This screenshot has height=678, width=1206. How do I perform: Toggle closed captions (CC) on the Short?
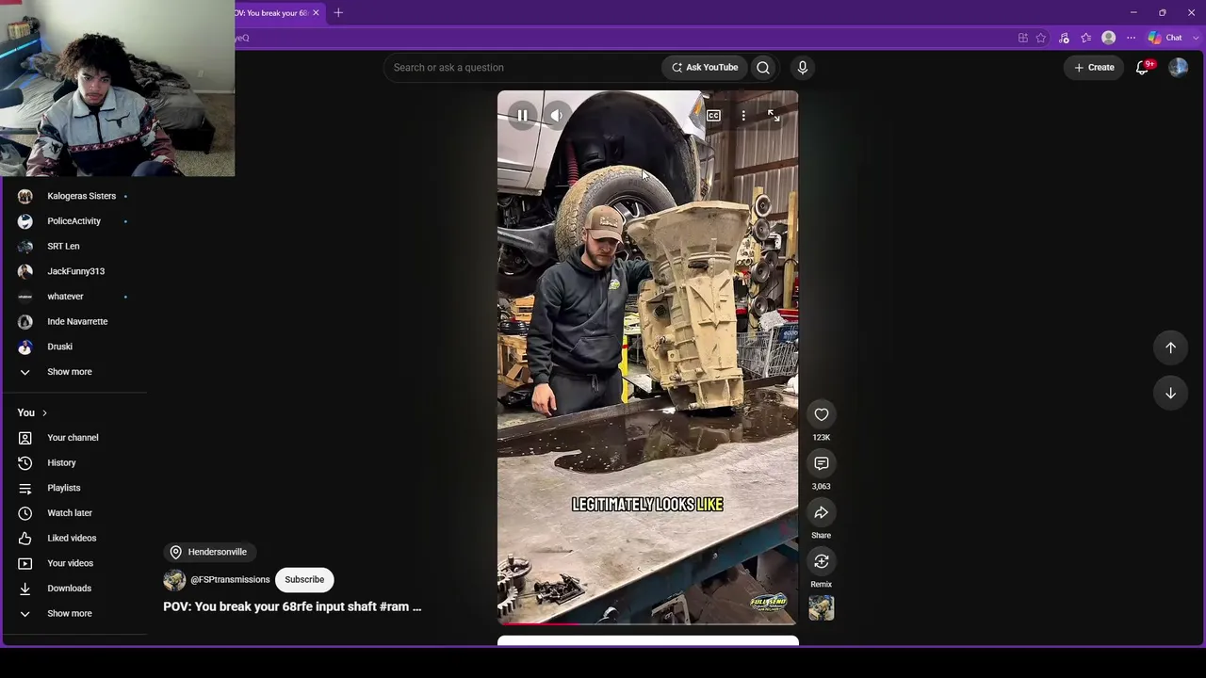pos(713,116)
